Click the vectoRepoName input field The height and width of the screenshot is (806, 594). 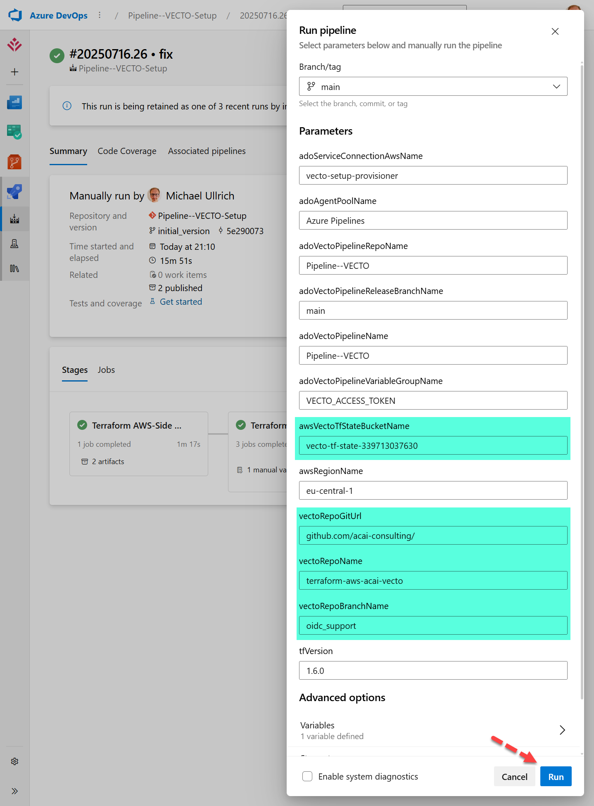pos(433,581)
